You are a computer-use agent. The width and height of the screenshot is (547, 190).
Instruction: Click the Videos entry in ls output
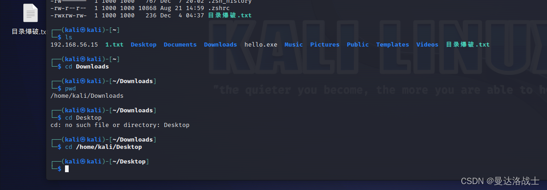click(428, 45)
